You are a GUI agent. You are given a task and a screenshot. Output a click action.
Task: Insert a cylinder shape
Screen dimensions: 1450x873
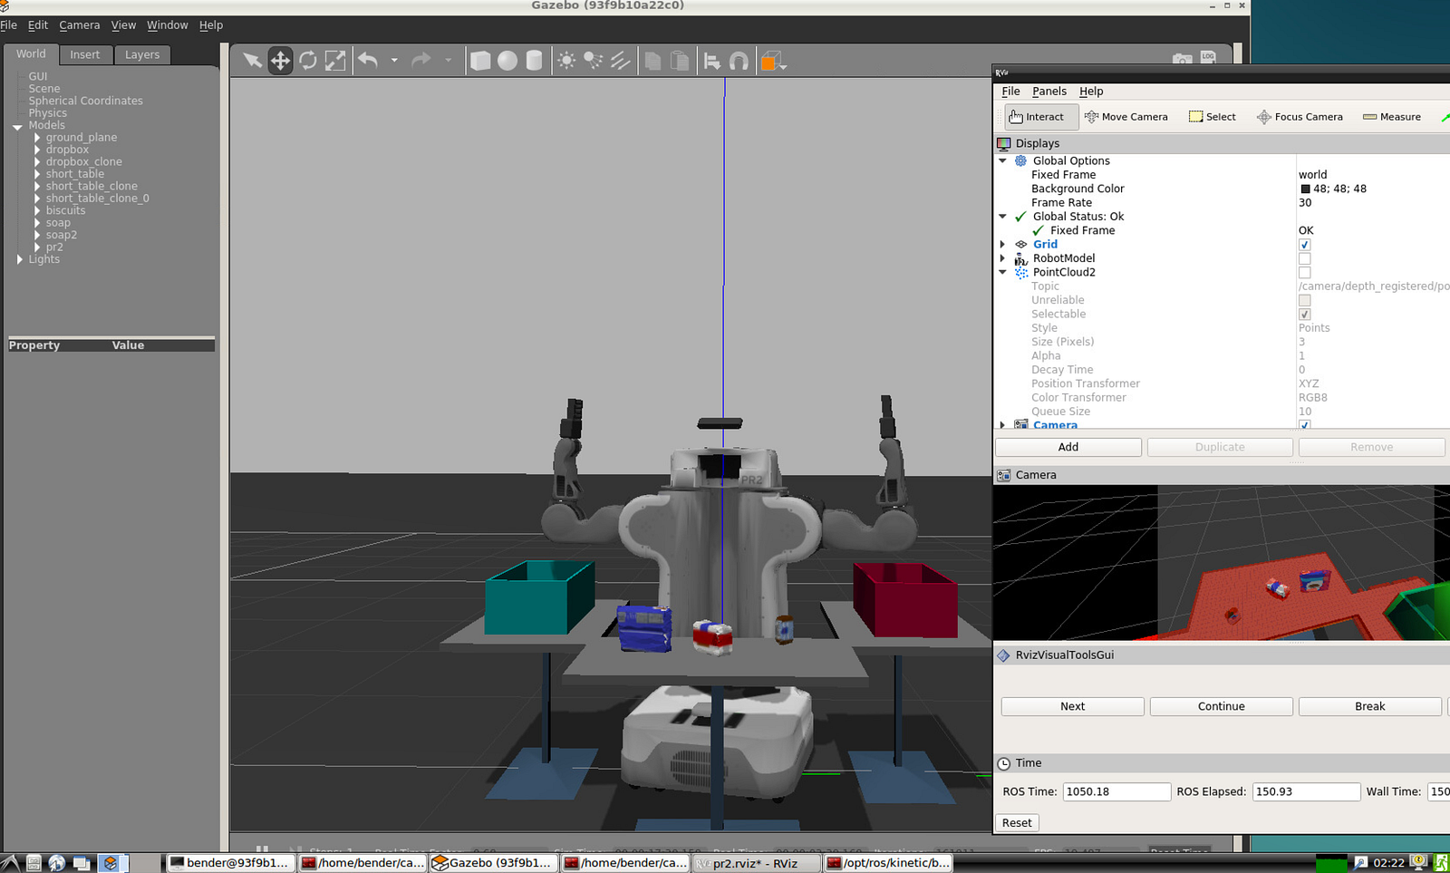point(535,61)
